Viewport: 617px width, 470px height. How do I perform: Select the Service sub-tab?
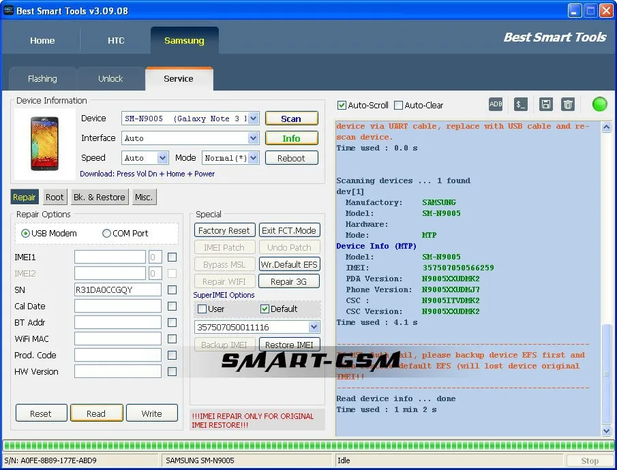pos(179,78)
